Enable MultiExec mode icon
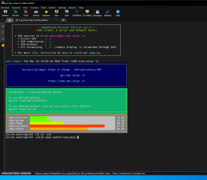 pyautogui.click(x=77, y=13)
